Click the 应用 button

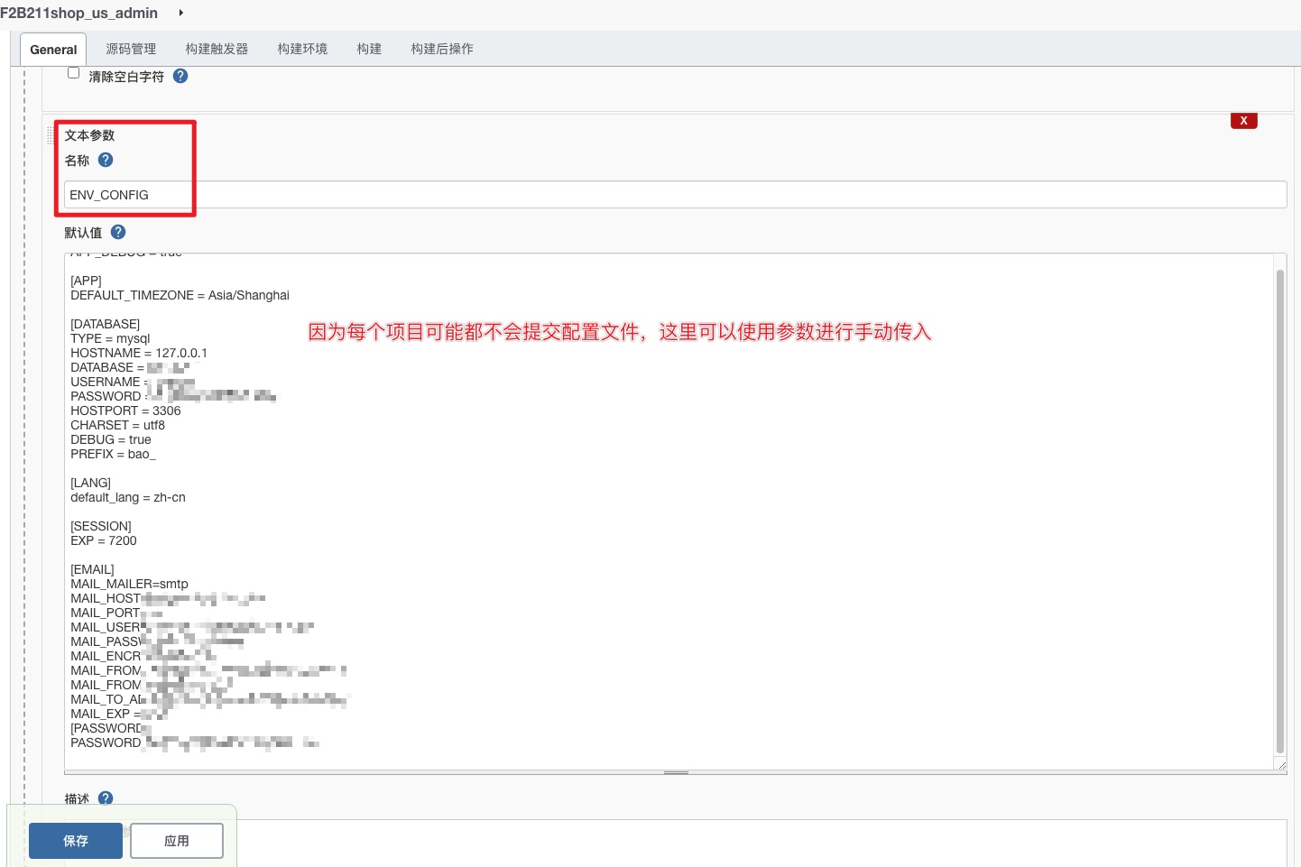click(177, 841)
